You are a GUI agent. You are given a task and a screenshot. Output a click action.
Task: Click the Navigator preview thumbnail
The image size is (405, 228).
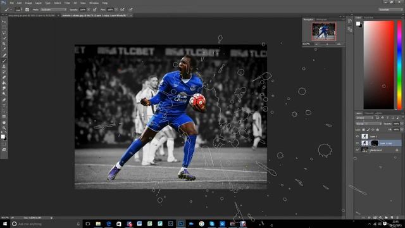(x=323, y=32)
